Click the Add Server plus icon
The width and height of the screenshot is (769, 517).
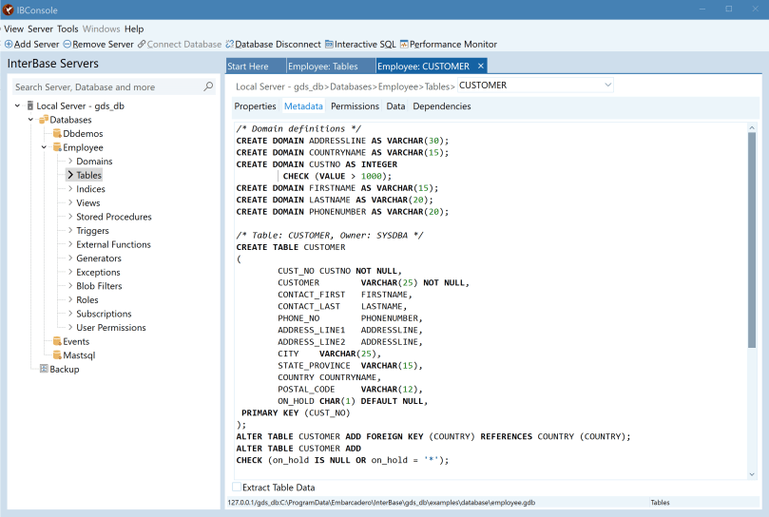coord(9,44)
